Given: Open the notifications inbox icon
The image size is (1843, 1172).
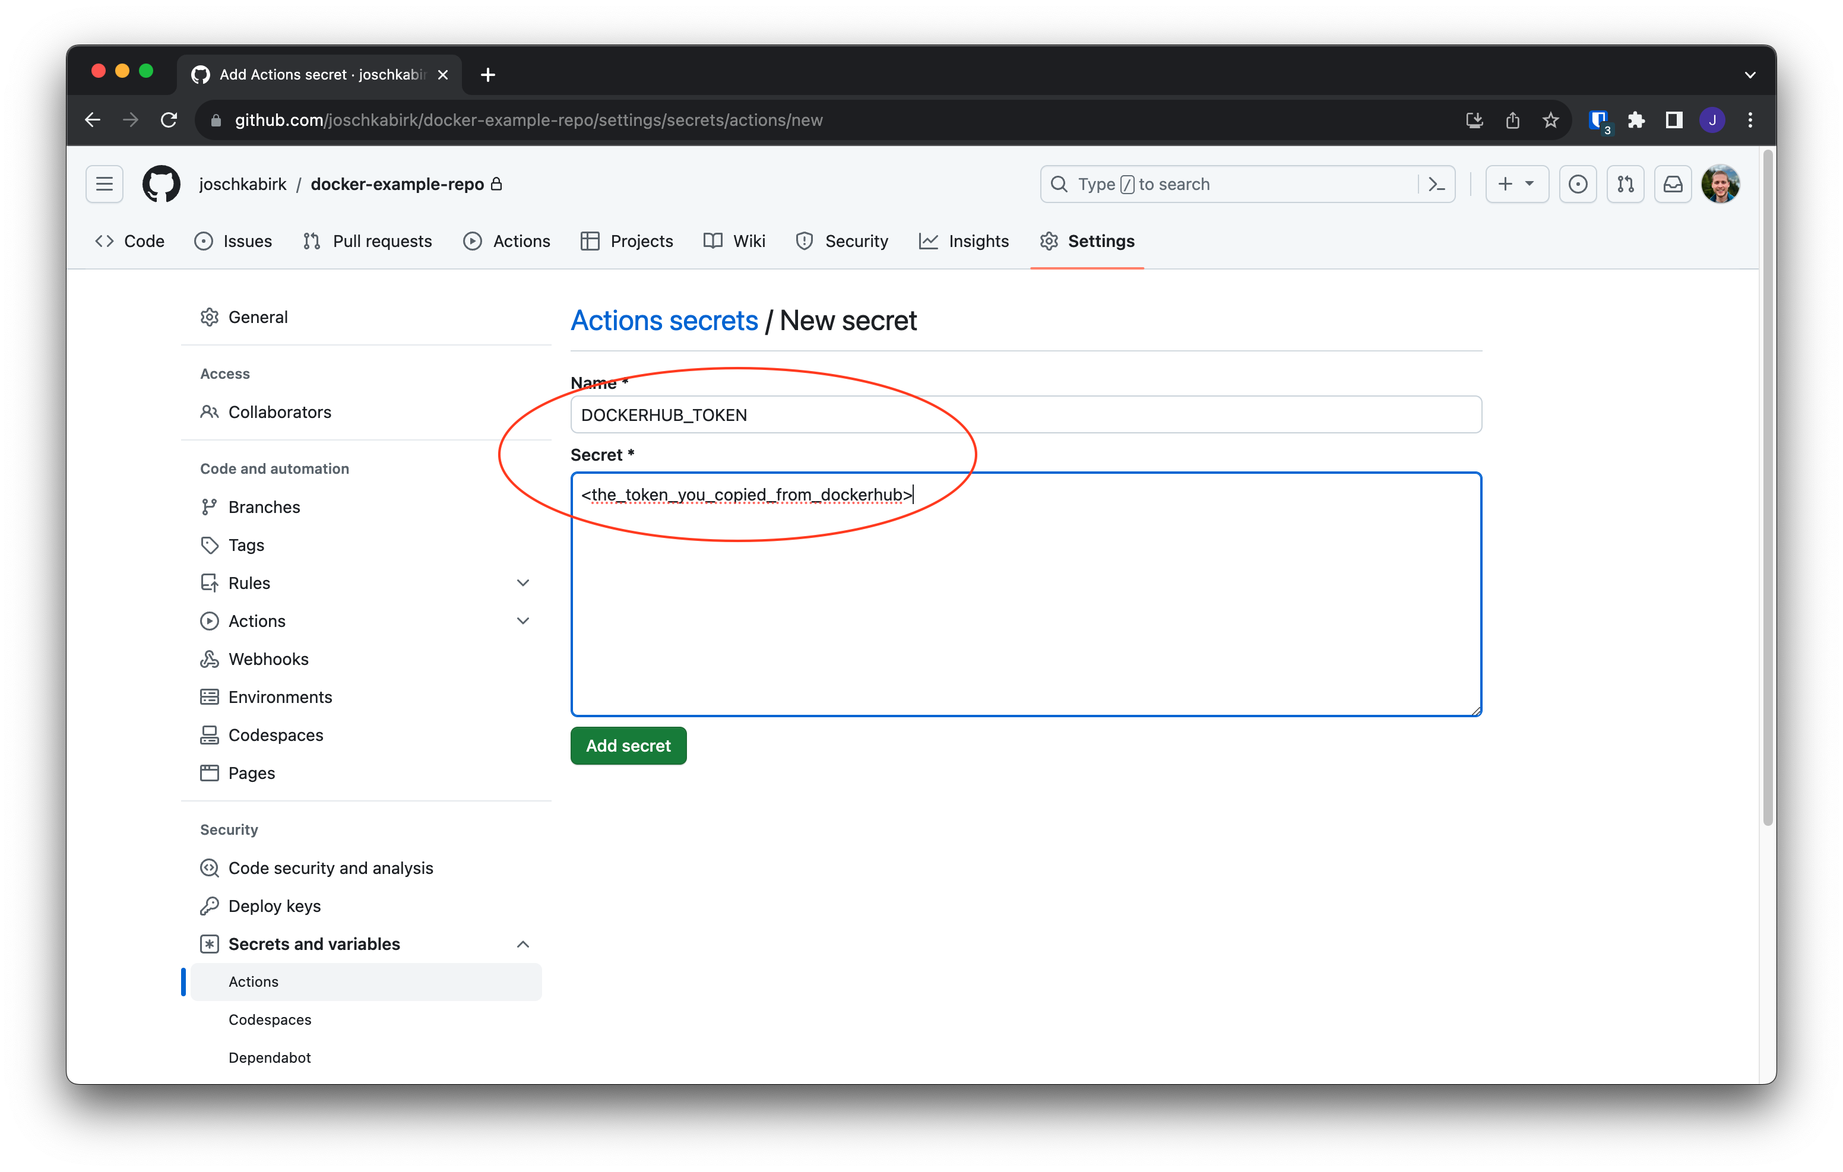Looking at the screenshot, I should (1673, 185).
